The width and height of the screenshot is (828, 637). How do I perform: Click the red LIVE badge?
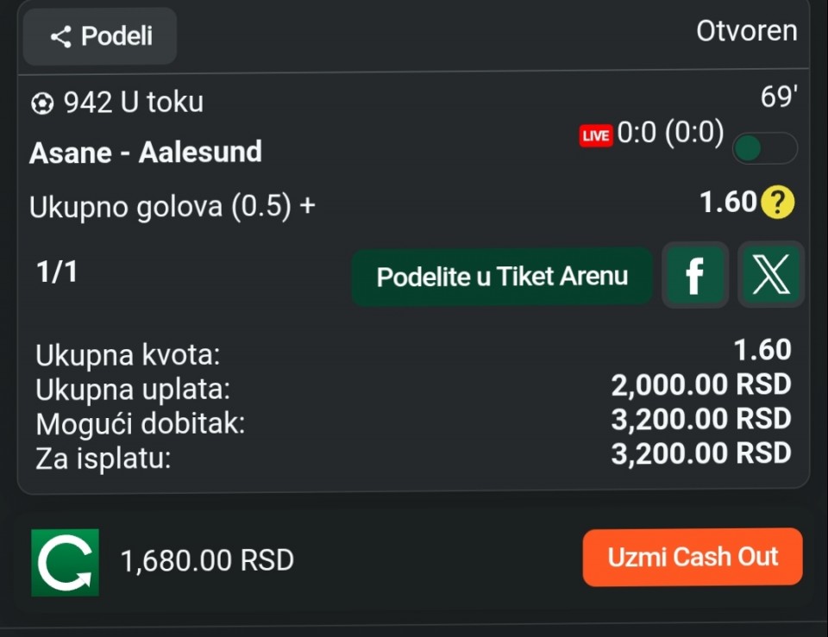pos(596,135)
